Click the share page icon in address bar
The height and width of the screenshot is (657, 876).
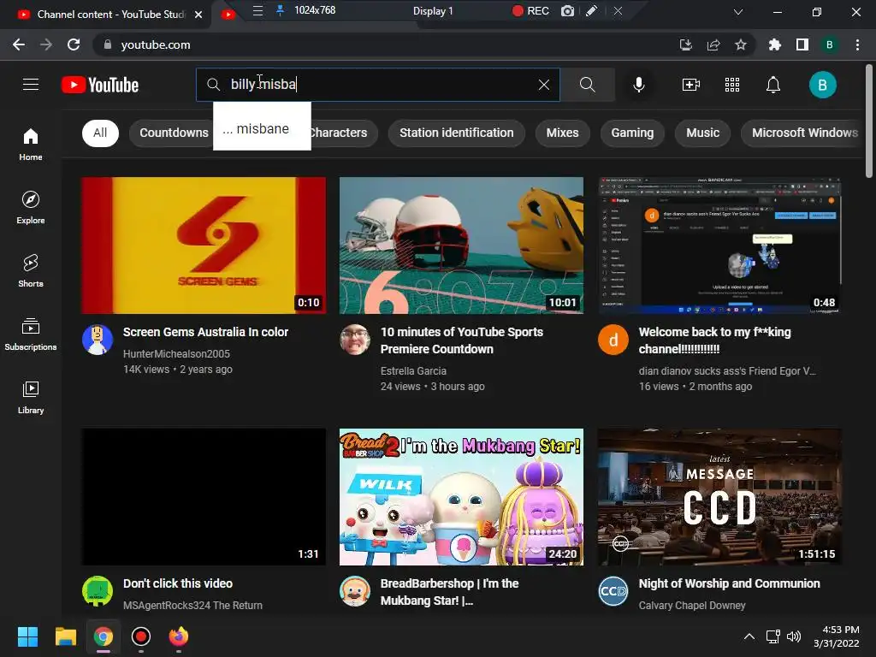(713, 44)
